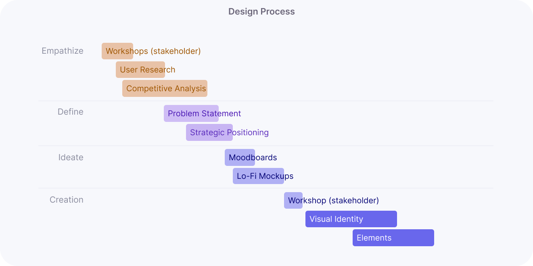Click the Design Process title
This screenshot has height=266, width=533.
pyautogui.click(x=261, y=12)
